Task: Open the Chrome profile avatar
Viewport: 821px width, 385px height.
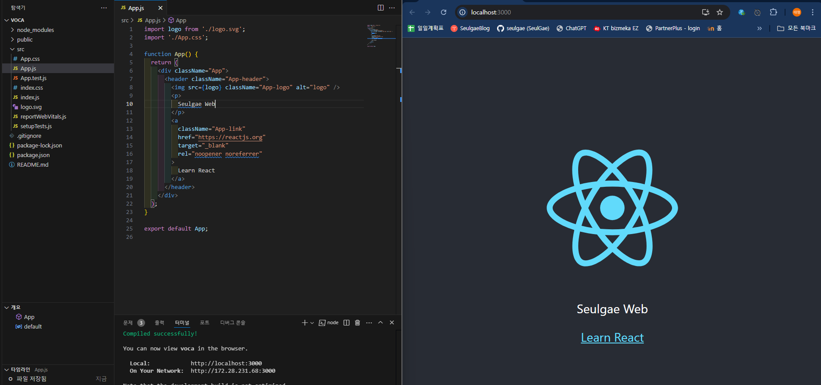Action: pyautogui.click(x=797, y=12)
